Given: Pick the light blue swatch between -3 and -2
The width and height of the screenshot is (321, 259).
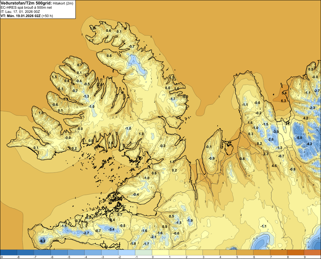Looking at the screenshot, I should point(110,252).
